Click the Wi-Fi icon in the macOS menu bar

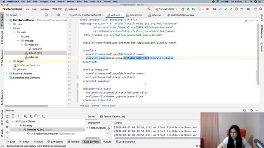(x=217, y=2)
